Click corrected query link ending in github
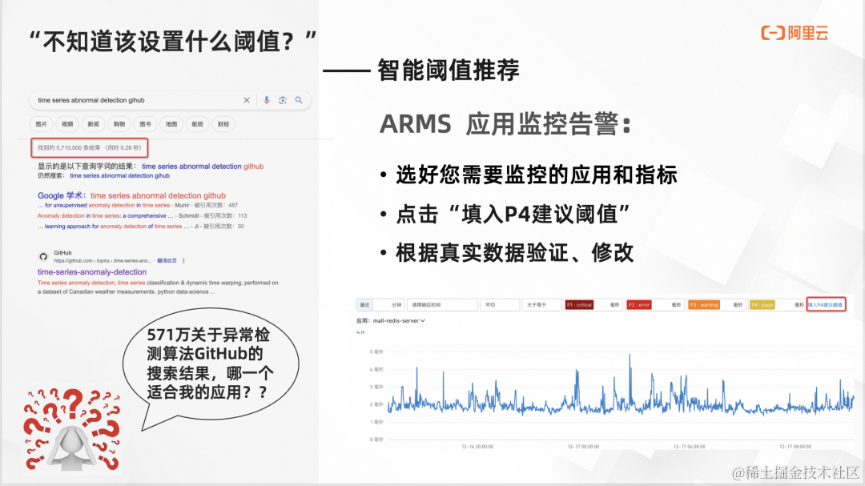 [203, 166]
